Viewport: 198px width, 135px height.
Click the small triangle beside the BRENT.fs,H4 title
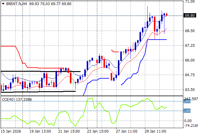coord(3,3)
